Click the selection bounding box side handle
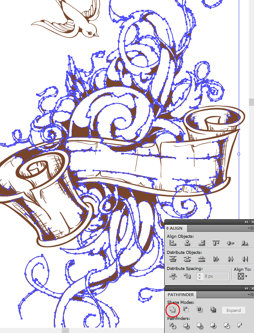 (239, 154)
